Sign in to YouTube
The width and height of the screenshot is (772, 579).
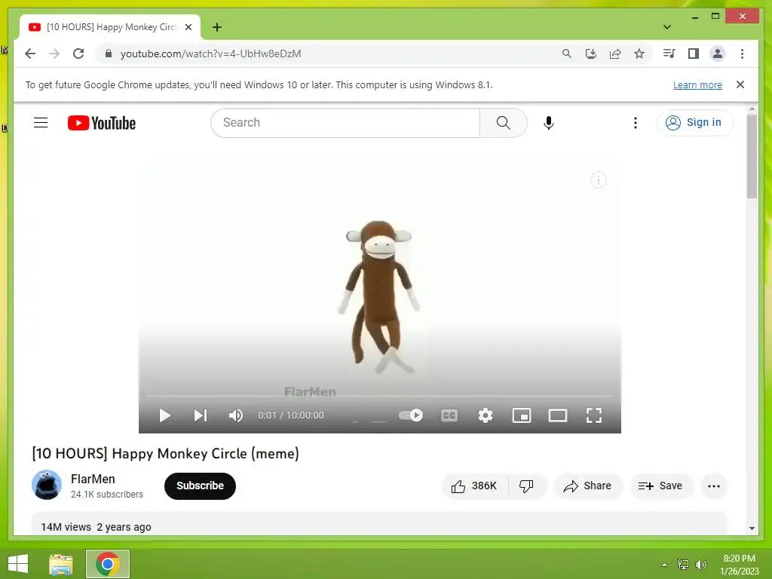click(x=694, y=123)
